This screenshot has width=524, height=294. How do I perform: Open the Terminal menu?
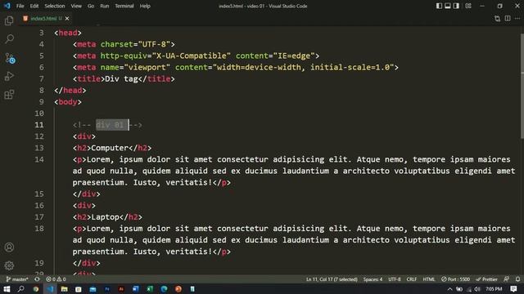[124, 6]
